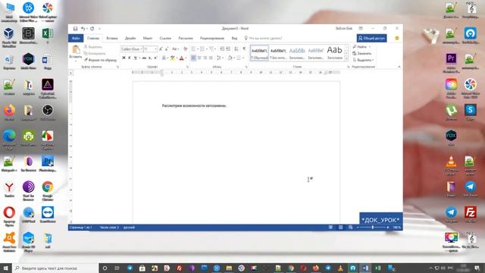Screen dimensions: 485x273
Task: Toggle strikethrough formatting
Action: [x=144, y=58]
